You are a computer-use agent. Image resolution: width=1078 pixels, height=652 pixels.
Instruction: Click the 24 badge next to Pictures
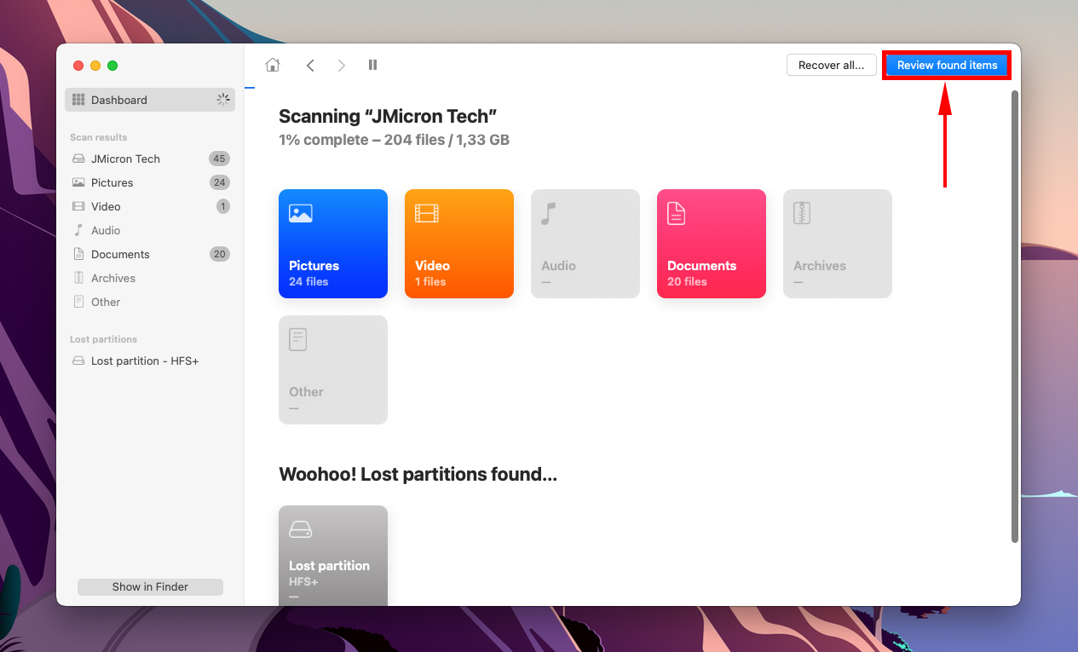pos(219,182)
